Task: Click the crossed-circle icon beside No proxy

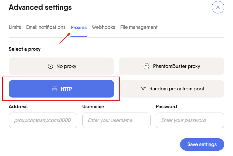Action: [x=50, y=66]
